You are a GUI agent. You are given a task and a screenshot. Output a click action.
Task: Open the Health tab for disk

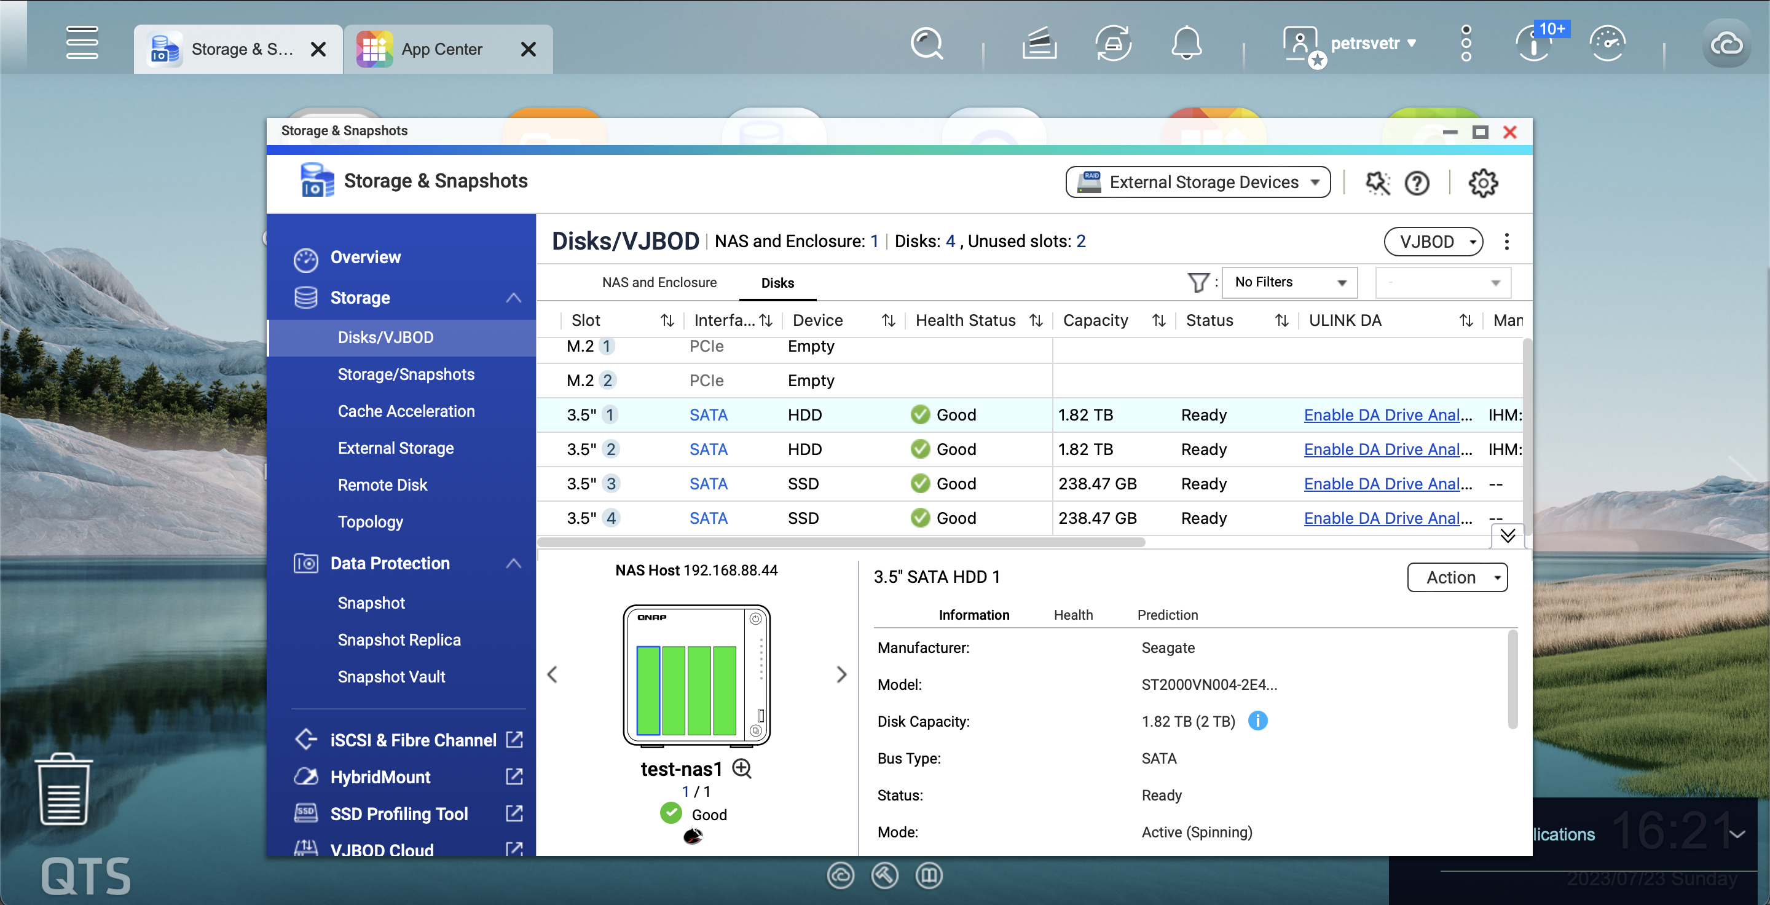(x=1072, y=615)
